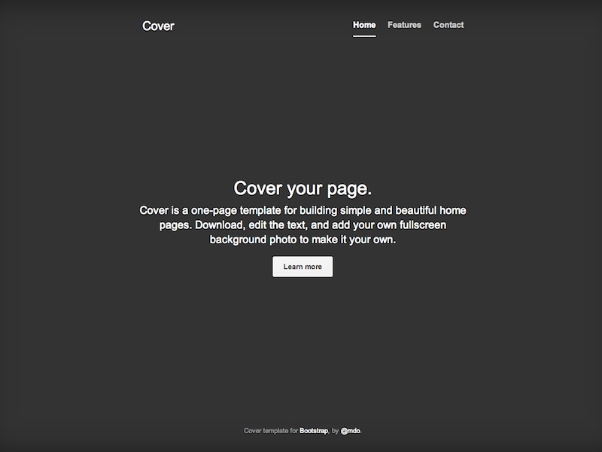Click the 'by' text in the footer

335,431
